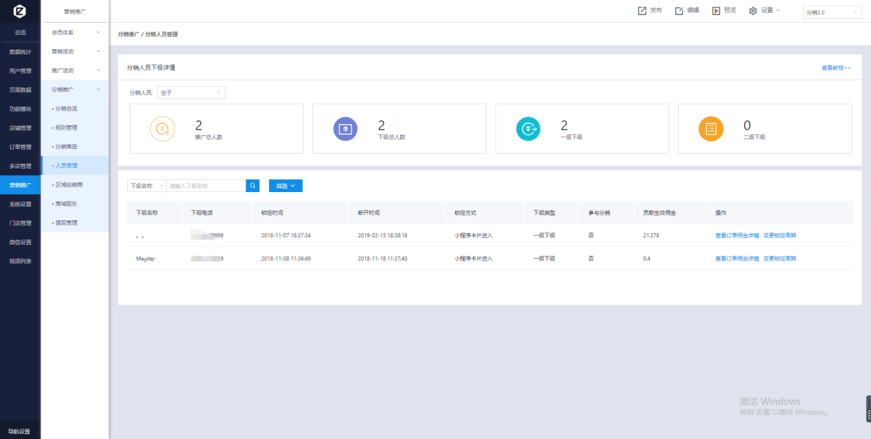Click the 筛选 filter button
This screenshot has height=439, width=871.
(x=285, y=186)
